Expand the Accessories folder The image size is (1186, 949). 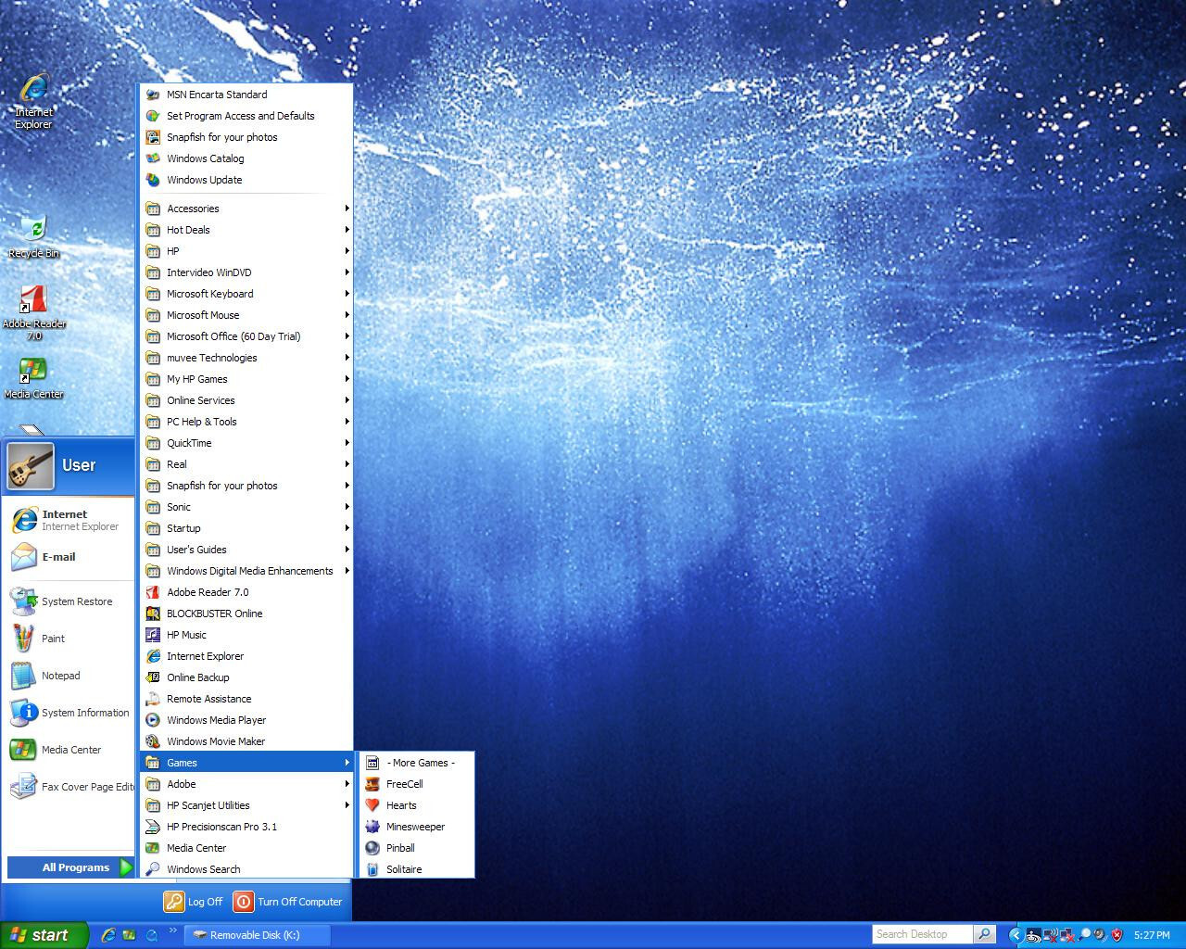pos(246,209)
